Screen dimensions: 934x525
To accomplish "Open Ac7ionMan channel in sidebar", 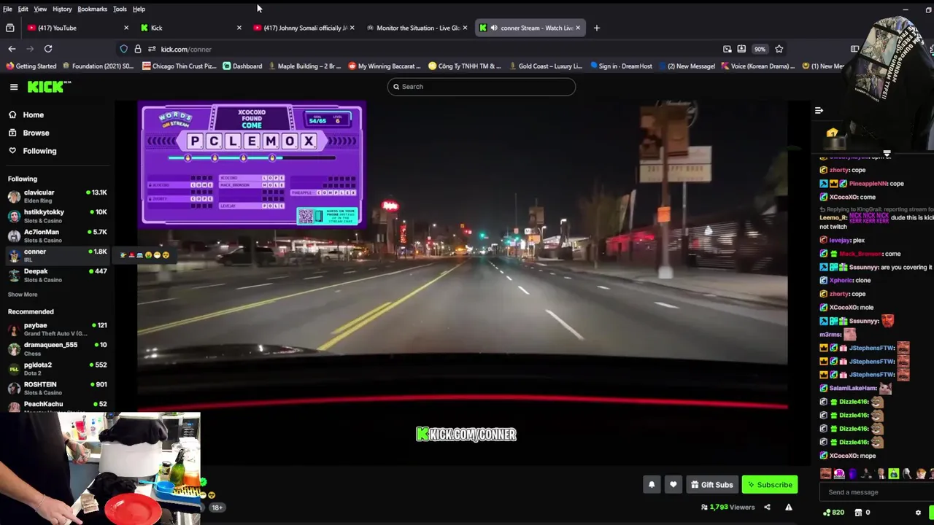I will [x=57, y=236].
